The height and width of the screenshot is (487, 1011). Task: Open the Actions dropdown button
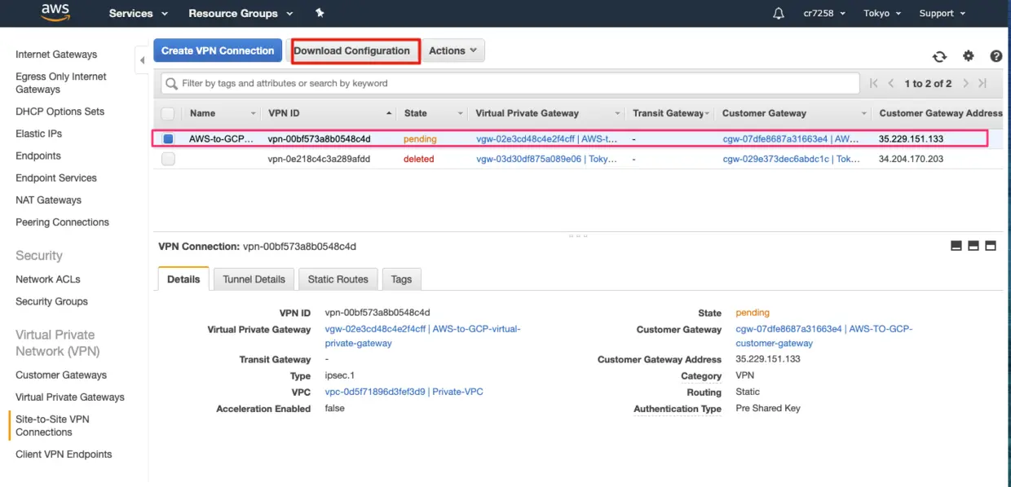[453, 50]
